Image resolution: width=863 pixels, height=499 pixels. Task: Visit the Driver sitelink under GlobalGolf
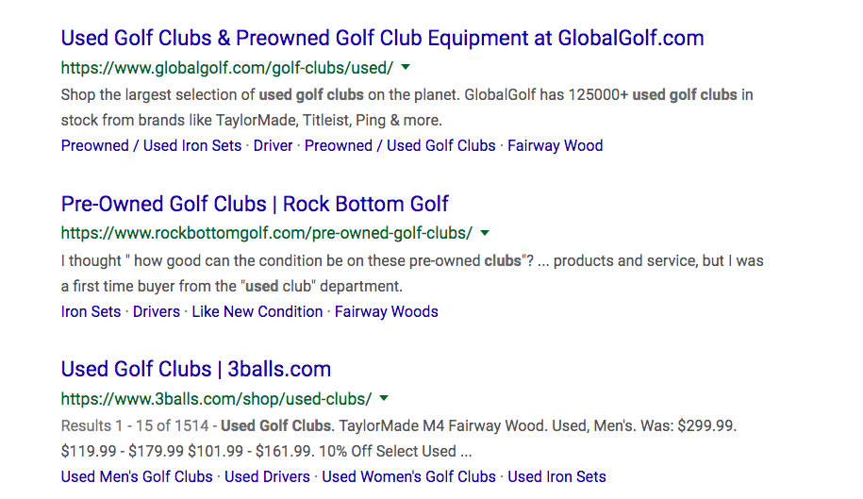click(273, 146)
